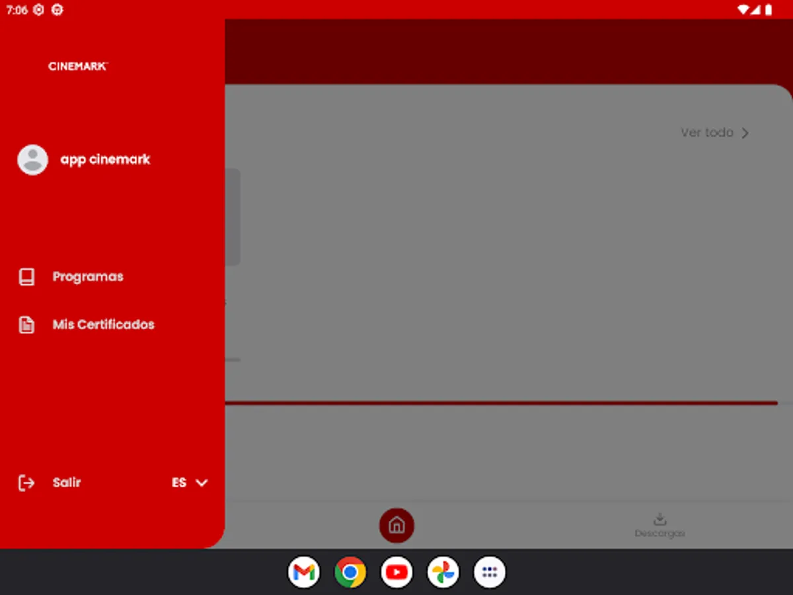This screenshot has width=793, height=595.
Task: Expand the language chevron arrow
Action: [202, 483]
